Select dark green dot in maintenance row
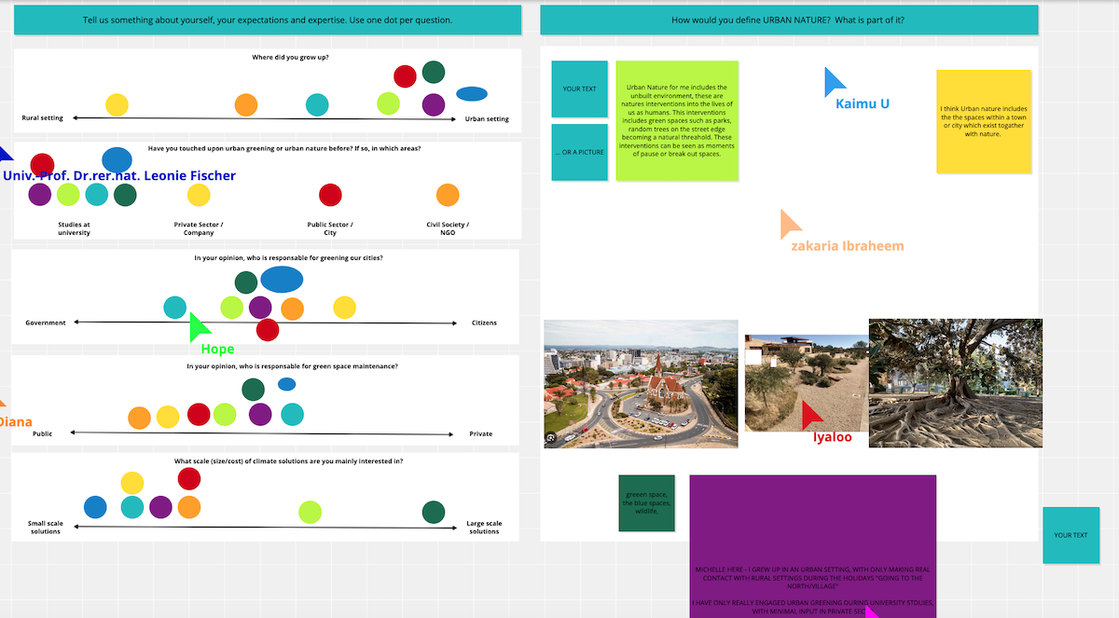The image size is (1119, 618). (x=253, y=389)
